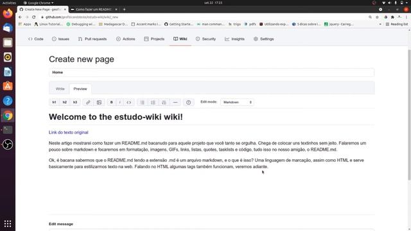Viewport: 411px width, 231px height.
Task: Open the Code repository tab
Action: (36, 38)
